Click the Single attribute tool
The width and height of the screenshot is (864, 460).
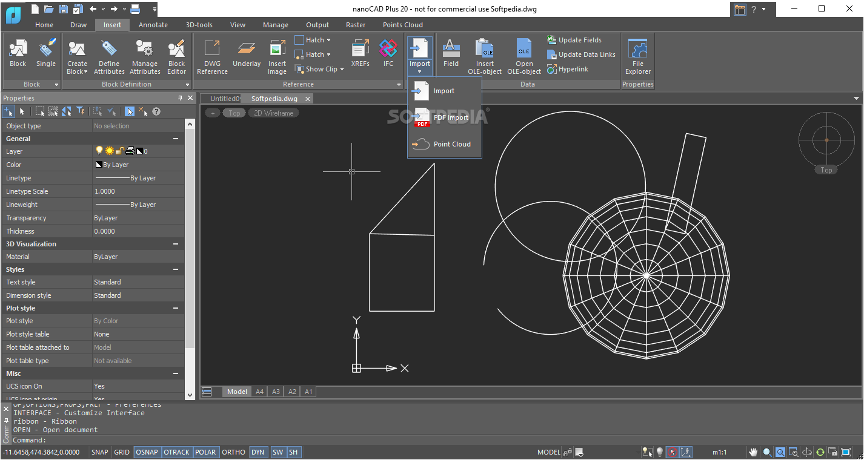click(x=46, y=53)
